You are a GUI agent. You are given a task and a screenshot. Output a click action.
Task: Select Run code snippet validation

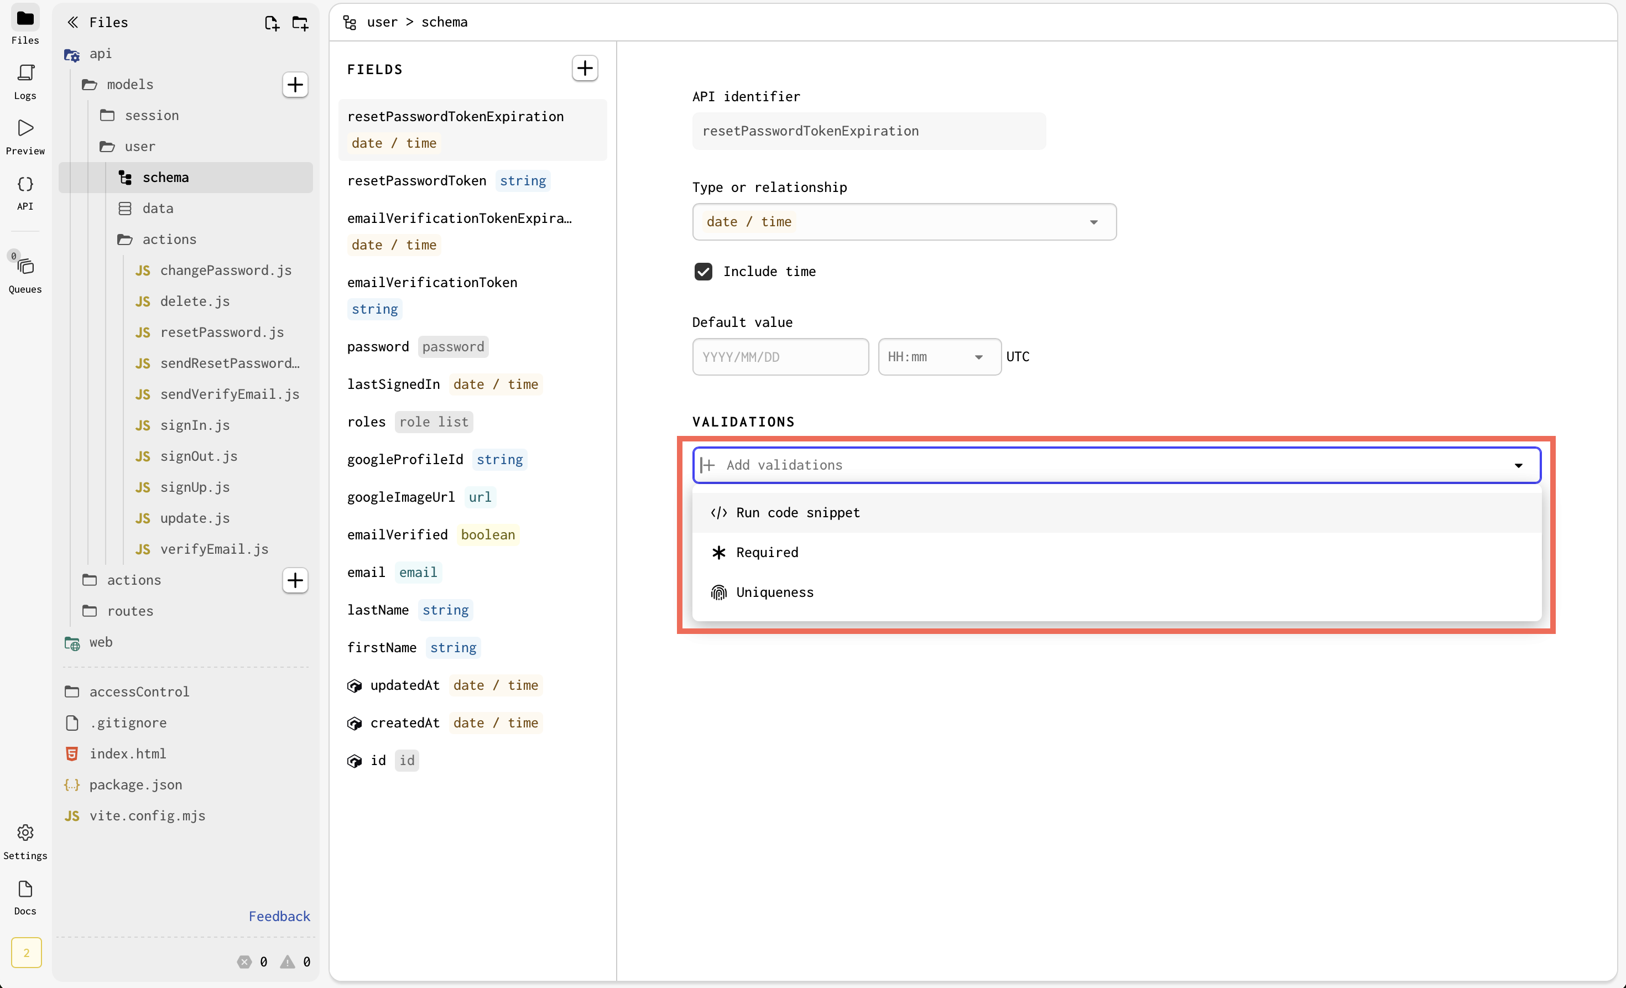1117,513
